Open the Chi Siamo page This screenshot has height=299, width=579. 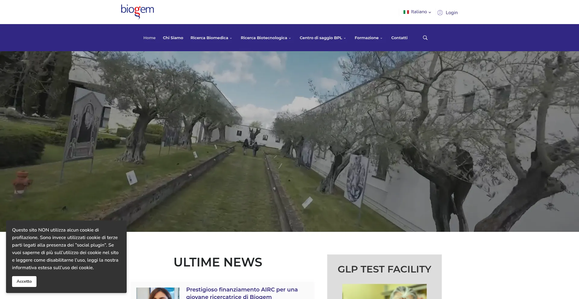173,38
